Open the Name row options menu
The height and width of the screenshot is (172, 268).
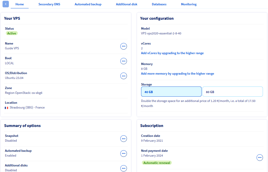point(123,46)
